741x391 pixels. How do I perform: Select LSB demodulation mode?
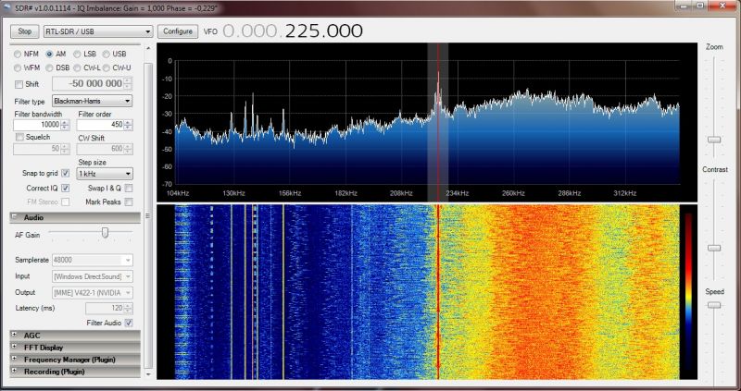pyautogui.click(x=77, y=55)
